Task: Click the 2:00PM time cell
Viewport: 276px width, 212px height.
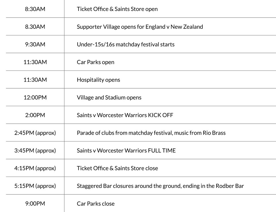Action: click(35, 115)
